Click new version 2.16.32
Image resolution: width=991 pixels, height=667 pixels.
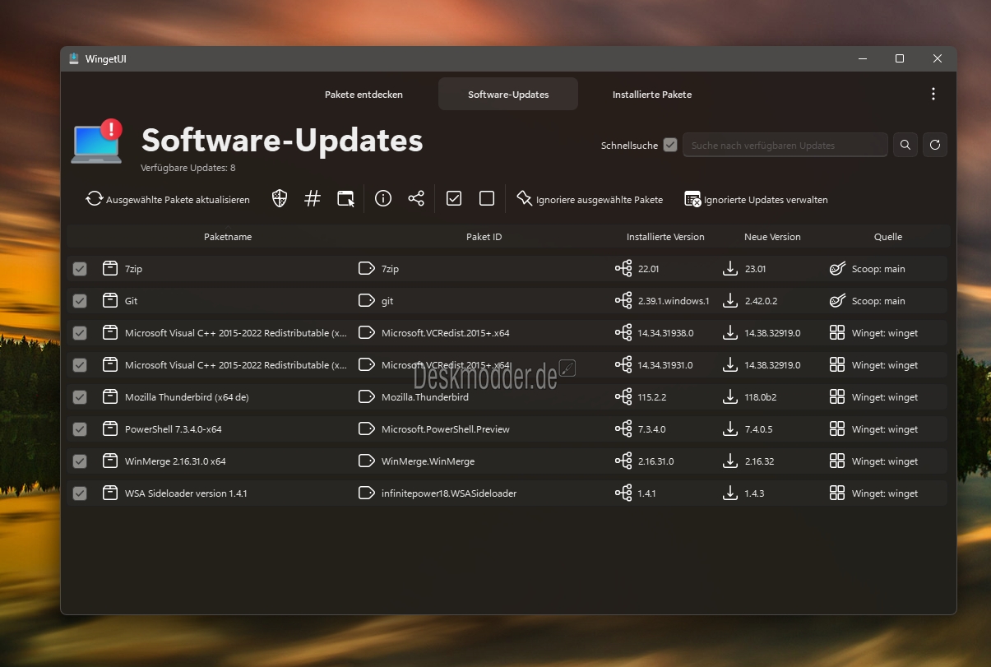click(759, 461)
